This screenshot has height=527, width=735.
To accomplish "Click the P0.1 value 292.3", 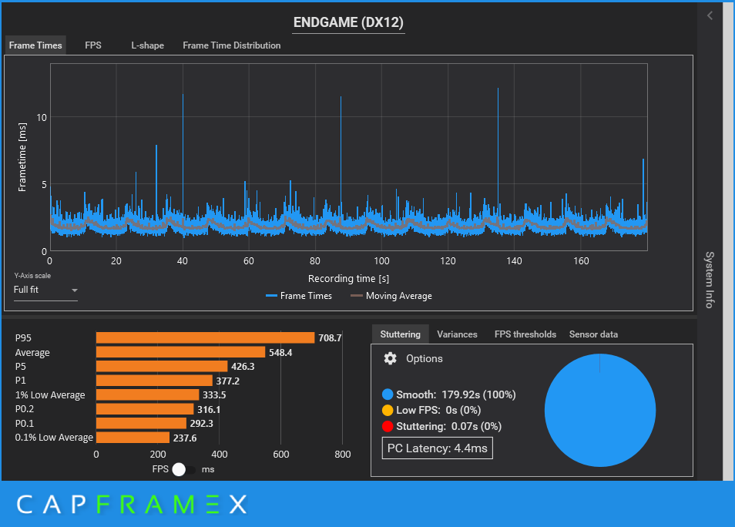I will tap(202, 424).
